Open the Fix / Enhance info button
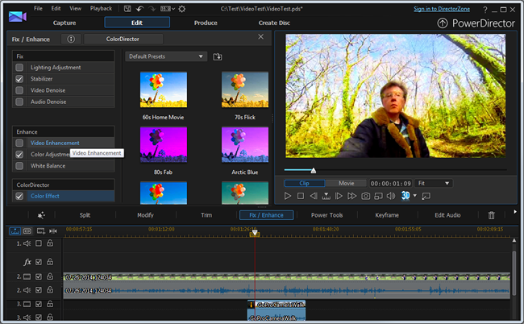 tap(71, 39)
